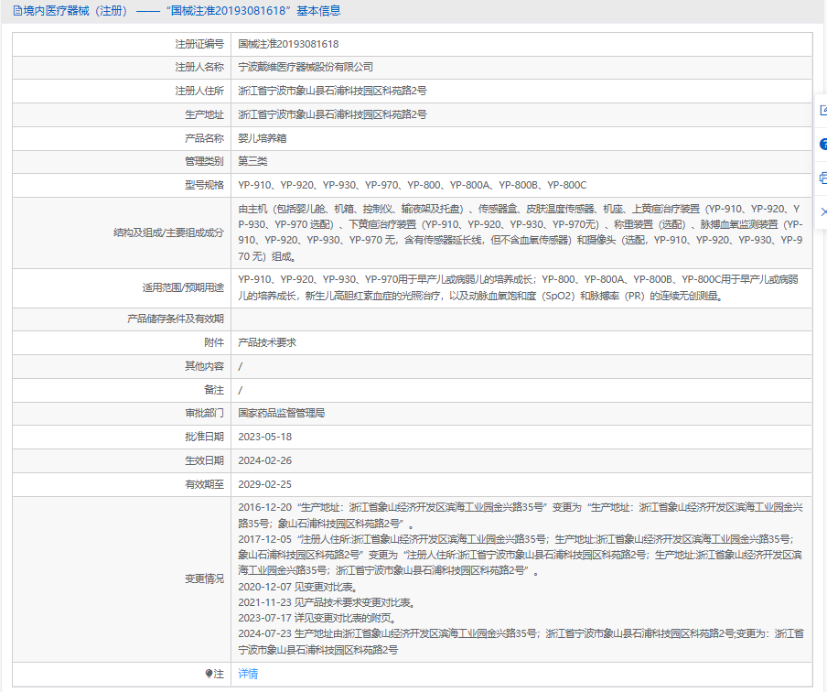Click the printer icon on right sidebar

(x=822, y=178)
